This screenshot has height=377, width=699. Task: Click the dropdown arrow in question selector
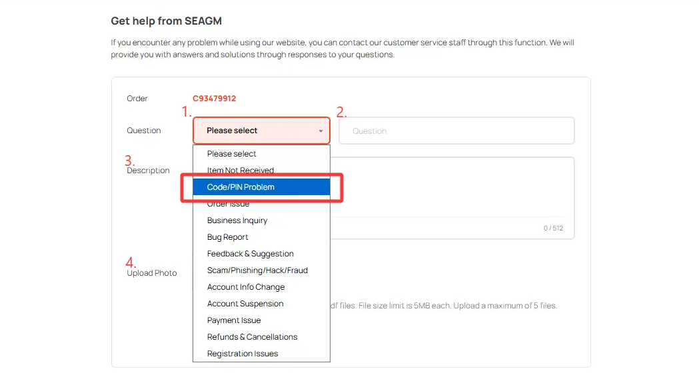click(x=321, y=131)
